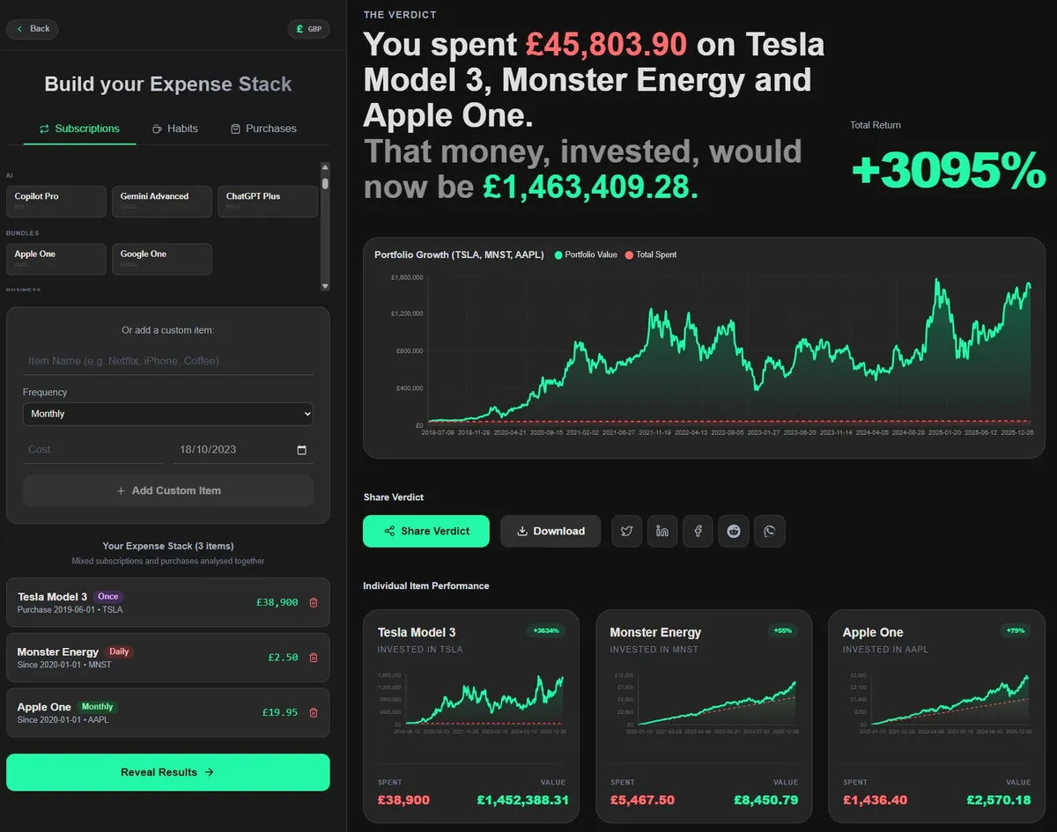Switch currency via the GBP toggle
1057x832 pixels.
coord(308,28)
